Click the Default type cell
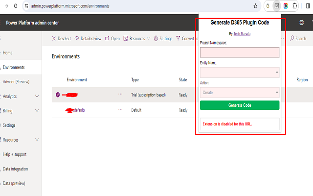Image resolution: width=313 pixels, height=196 pixels. (x=136, y=110)
